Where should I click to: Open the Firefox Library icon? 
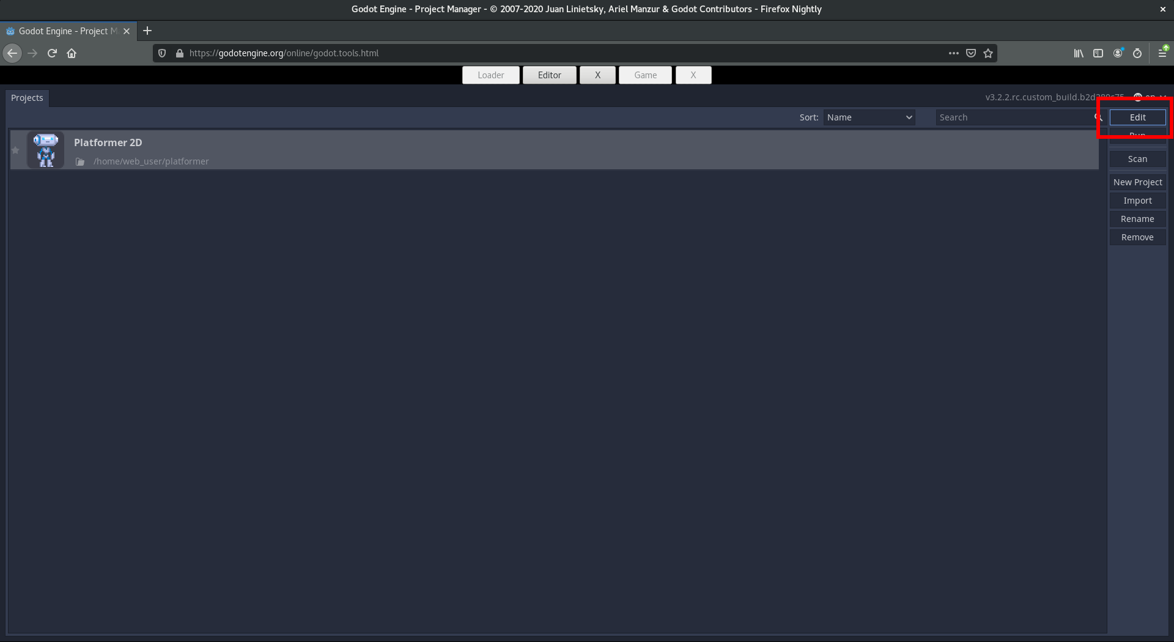pos(1079,53)
